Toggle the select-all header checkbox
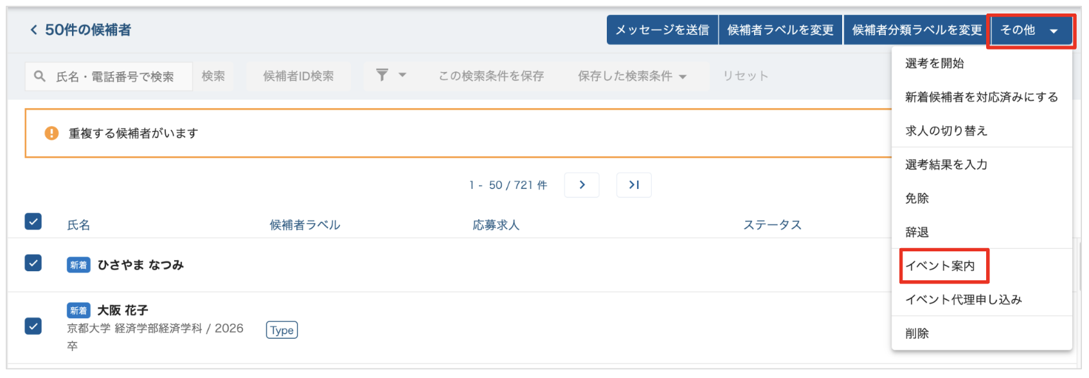Image resolution: width=1089 pixels, height=378 pixels. coord(33,222)
